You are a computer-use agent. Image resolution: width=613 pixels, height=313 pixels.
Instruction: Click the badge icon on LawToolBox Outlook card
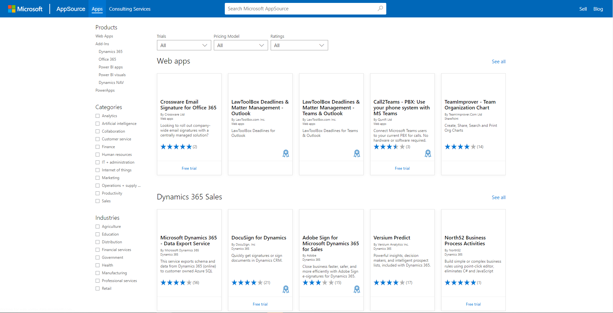pyautogui.click(x=286, y=154)
